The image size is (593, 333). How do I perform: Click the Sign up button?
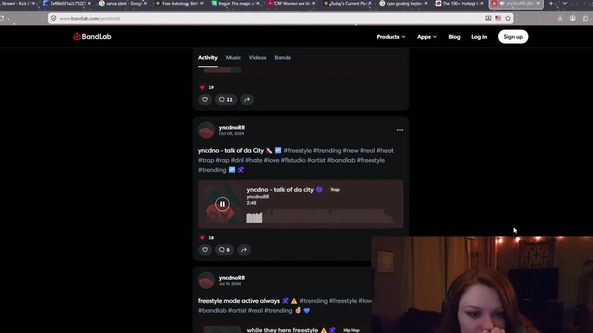pos(513,37)
